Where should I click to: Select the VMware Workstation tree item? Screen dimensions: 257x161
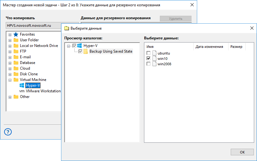click(43, 91)
